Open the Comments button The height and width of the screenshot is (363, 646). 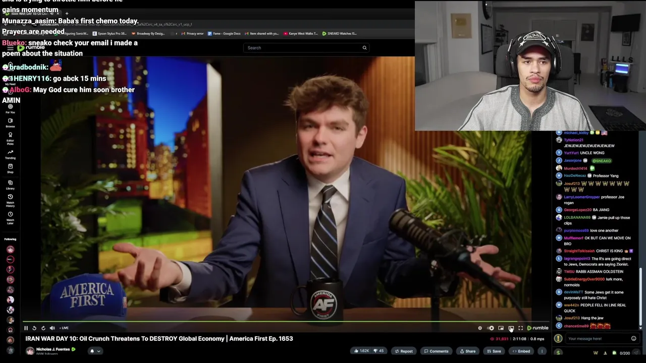[437, 351]
